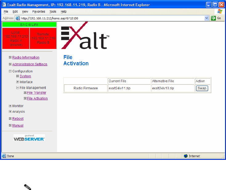Click the Swap button for Radio Firmware

coord(202,88)
